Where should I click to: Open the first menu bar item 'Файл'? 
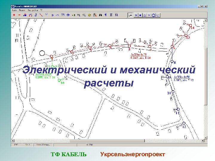pos(14,10)
